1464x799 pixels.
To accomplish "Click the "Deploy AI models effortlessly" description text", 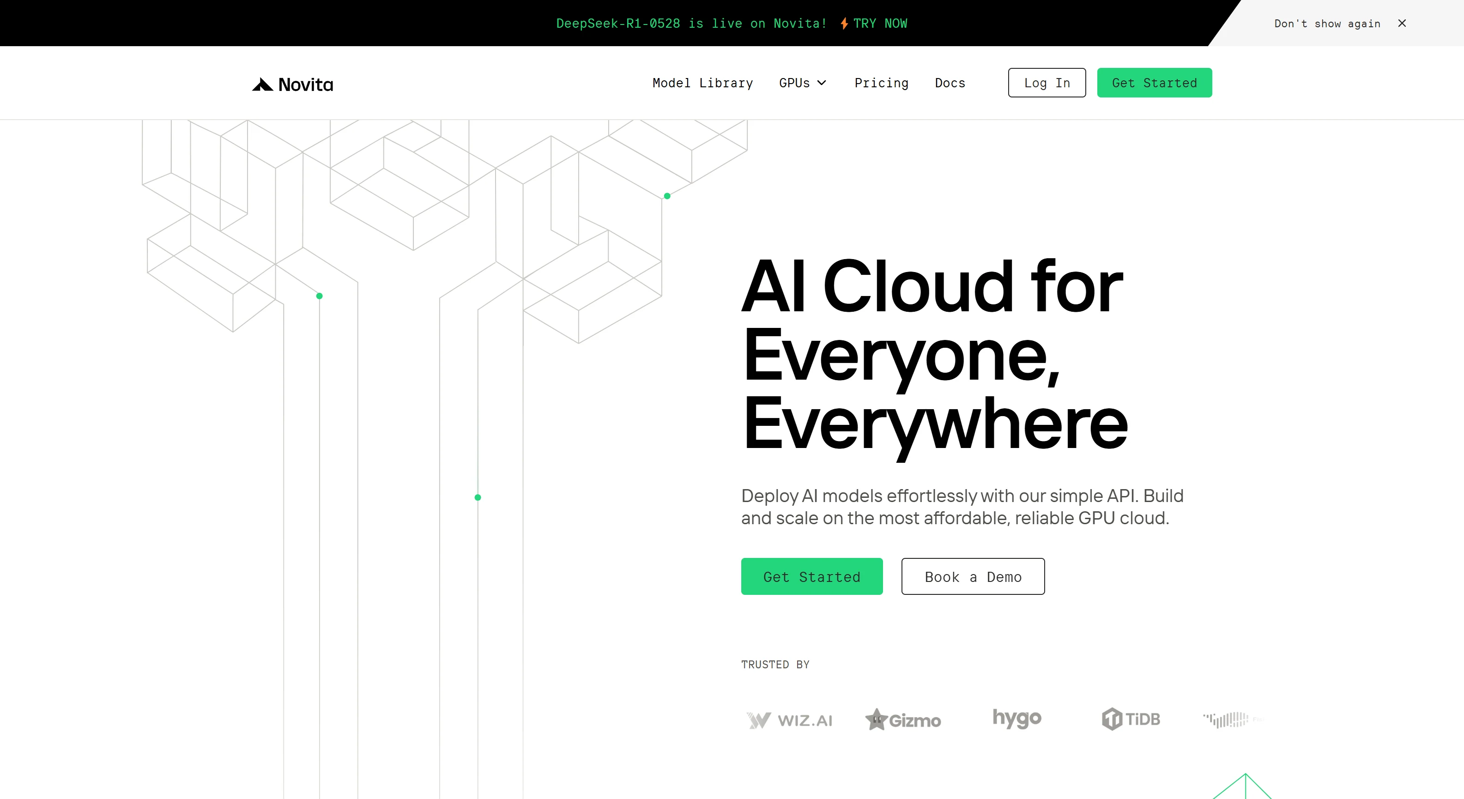I will [962, 507].
